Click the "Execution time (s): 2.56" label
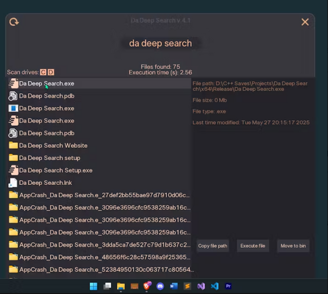 [x=160, y=72]
